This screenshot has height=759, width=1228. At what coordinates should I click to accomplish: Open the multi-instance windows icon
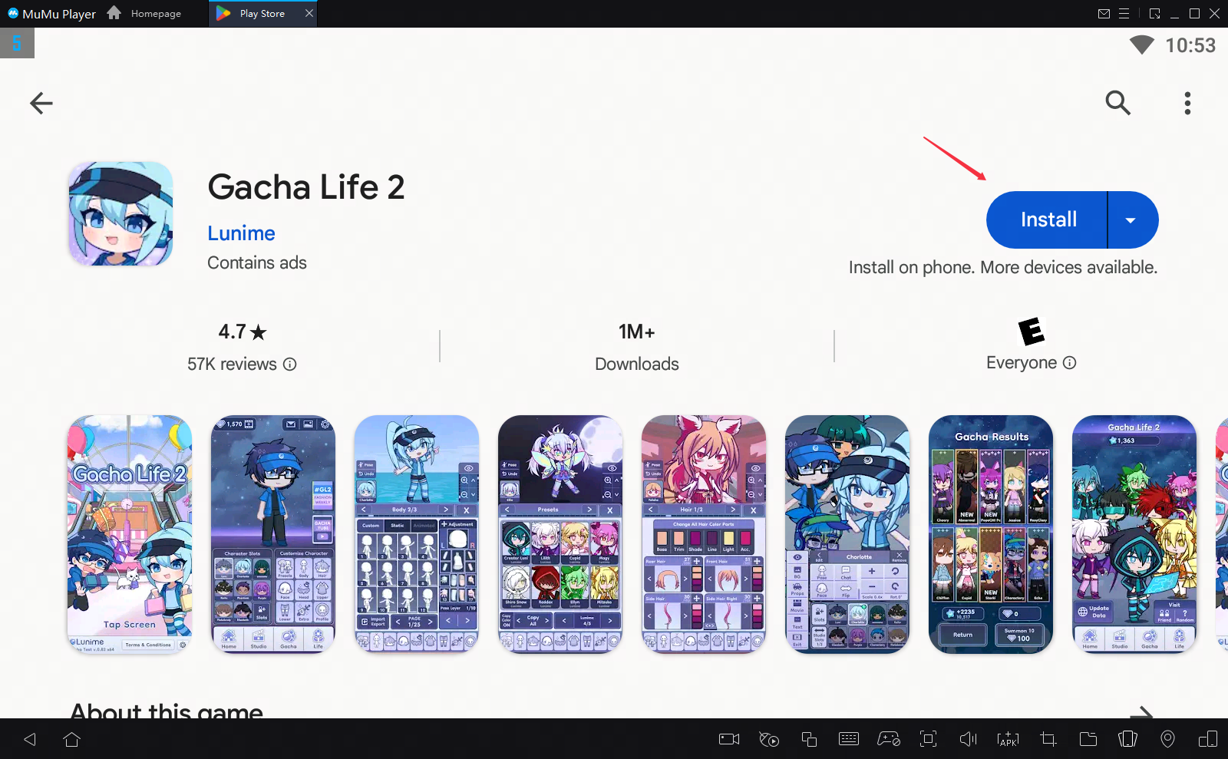tap(809, 739)
